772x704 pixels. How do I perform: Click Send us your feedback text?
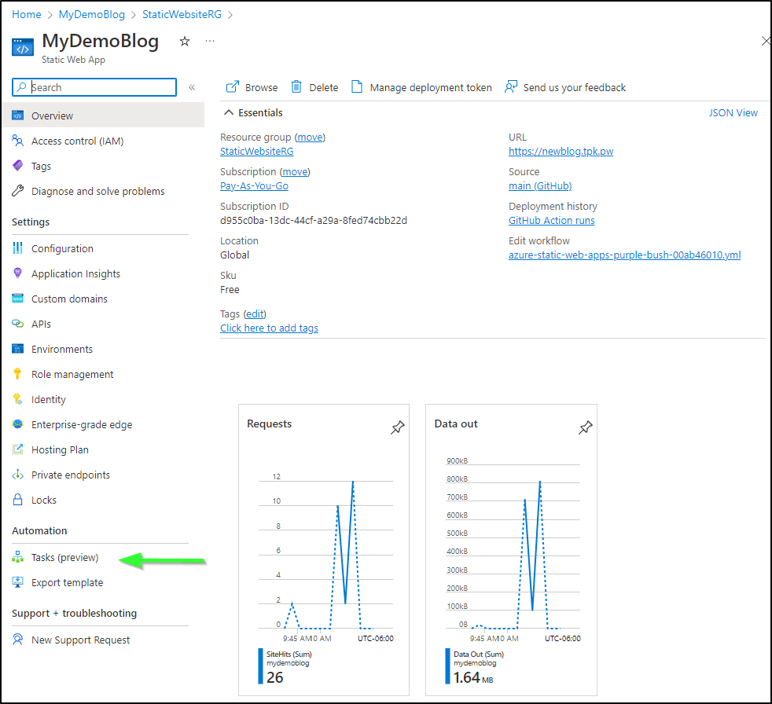(x=574, y=87)
